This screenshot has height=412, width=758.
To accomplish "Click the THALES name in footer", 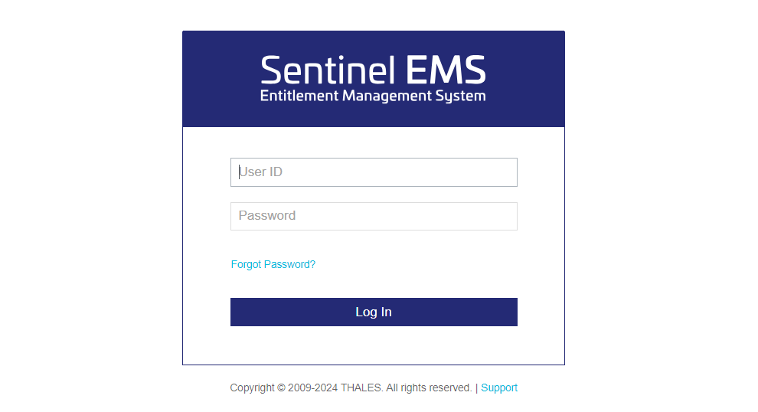I will pos(361,388).
